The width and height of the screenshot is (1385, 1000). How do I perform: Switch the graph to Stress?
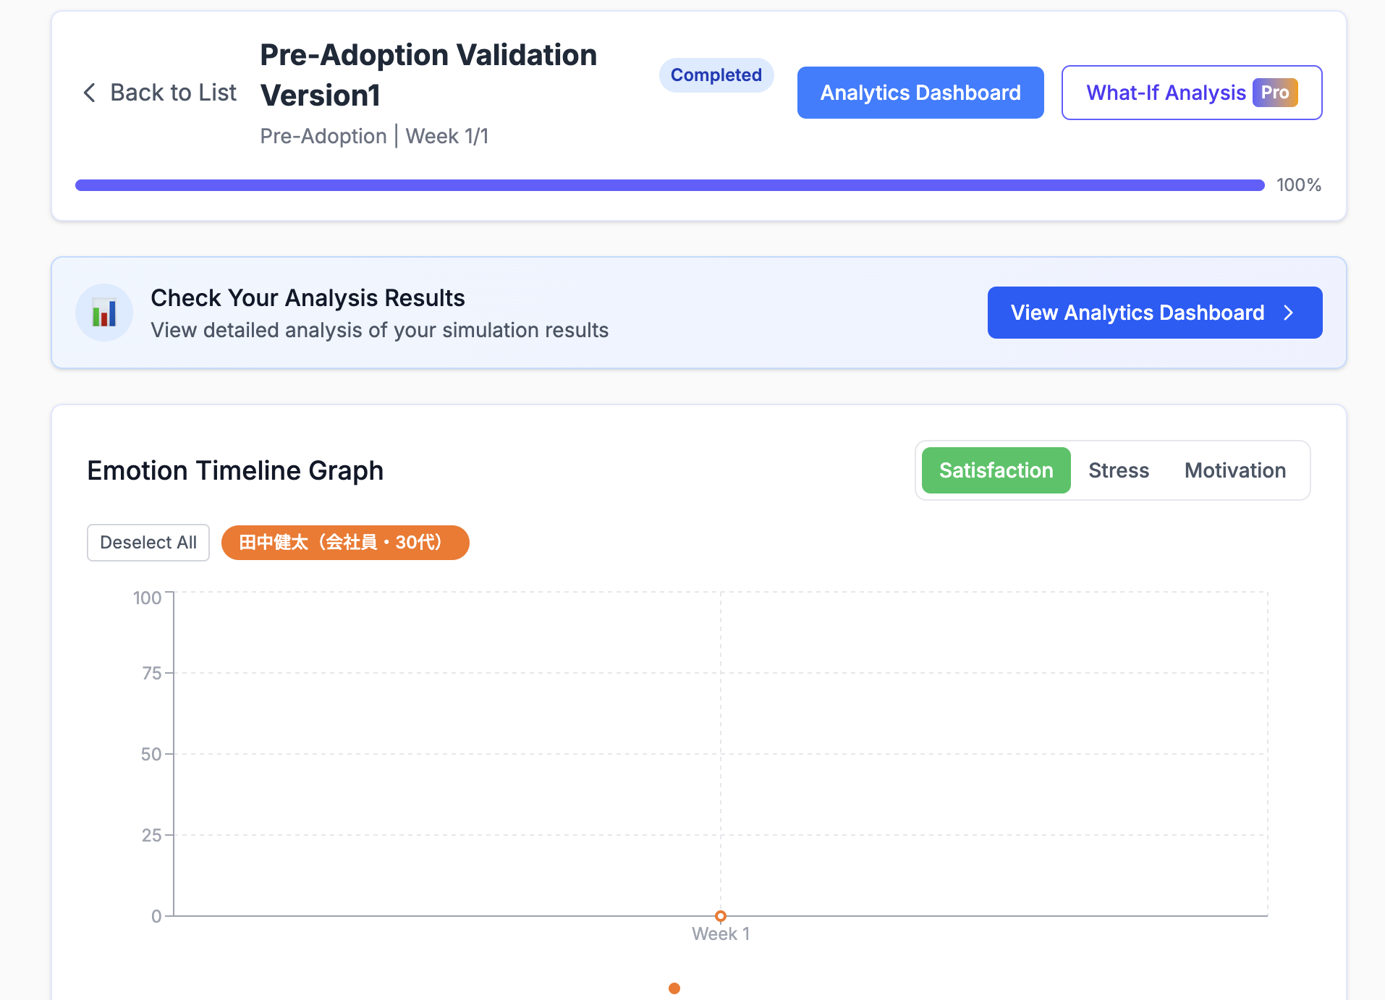[x=1119, y=470]
